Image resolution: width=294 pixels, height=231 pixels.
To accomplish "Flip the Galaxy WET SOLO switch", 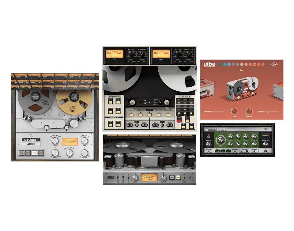I will [x=254, y=152].
